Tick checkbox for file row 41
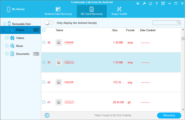 point(44,102)
